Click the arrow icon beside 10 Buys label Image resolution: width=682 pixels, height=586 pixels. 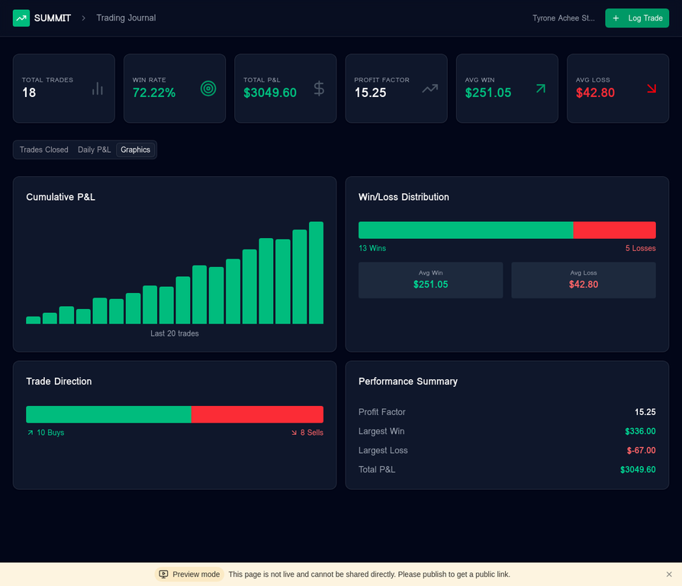click(x=31, y=432)
